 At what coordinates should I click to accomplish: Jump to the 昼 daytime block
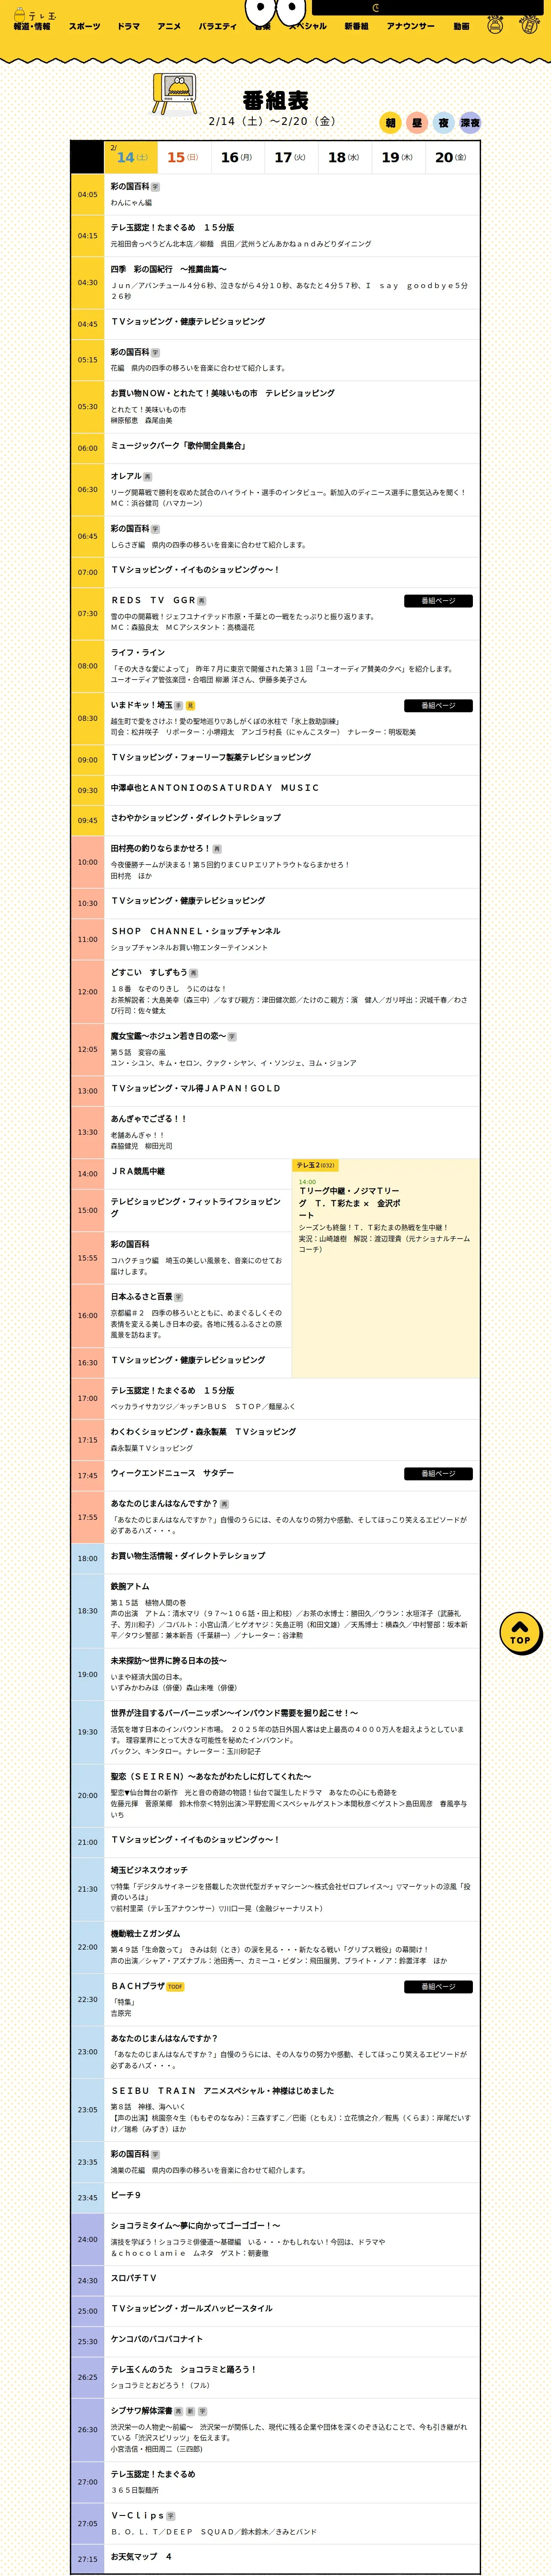(417, 123)
